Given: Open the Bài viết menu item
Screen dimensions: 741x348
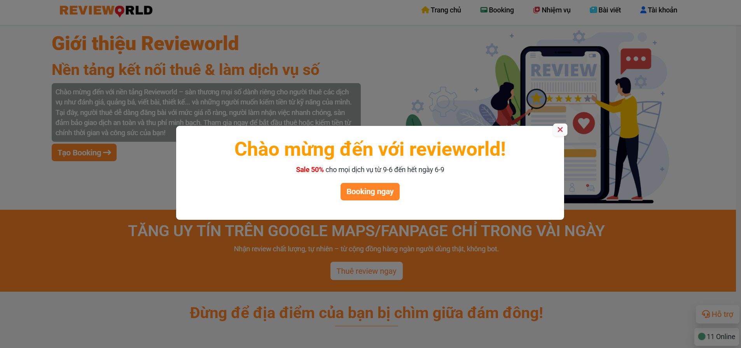Looking at the screenshot, I should click(x=605, y=10).
